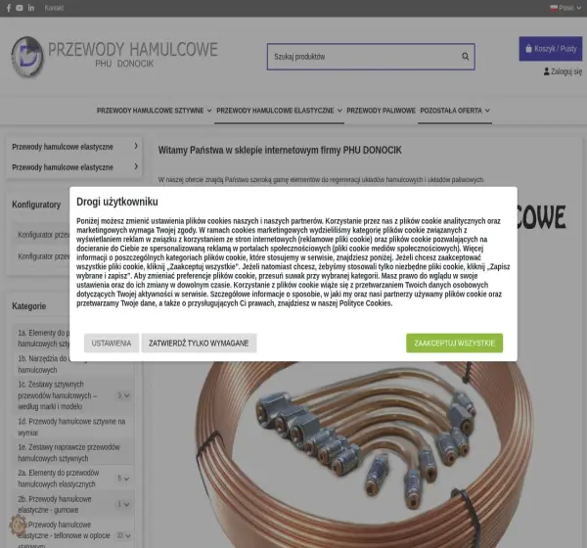The width and height of the screenshot is (587, 548).
Task: Click the cookie settings gear icon
Action: (18, 525)
